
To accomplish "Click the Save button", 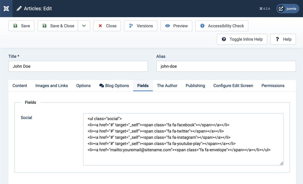I will (x=21, y=26).
